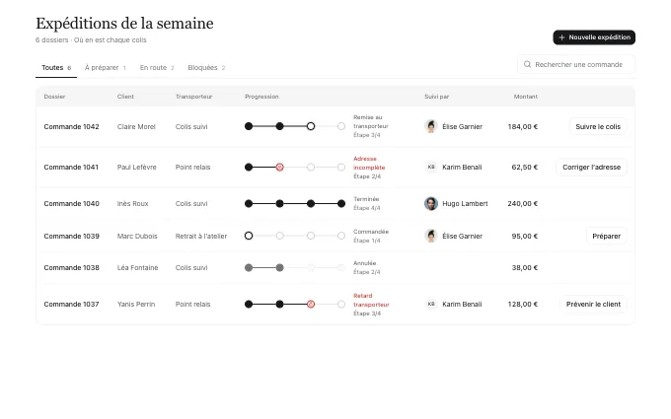This screenshot has width=671, height=419.
Task: Click amount 240,00 €
Action: point(523,203)
